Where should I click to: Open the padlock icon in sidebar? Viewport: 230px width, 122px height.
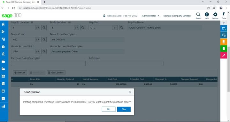[x=3, y=47]
